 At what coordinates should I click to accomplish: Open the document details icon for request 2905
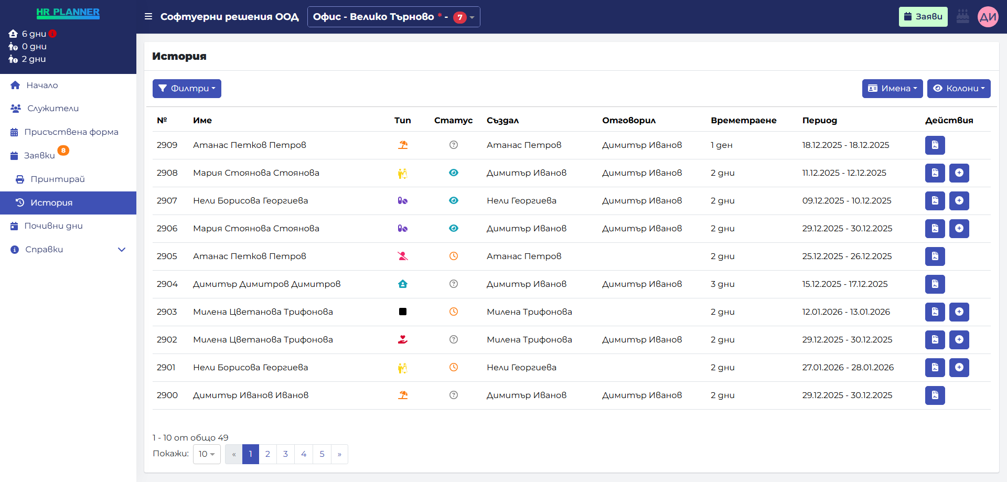point(935,256)
